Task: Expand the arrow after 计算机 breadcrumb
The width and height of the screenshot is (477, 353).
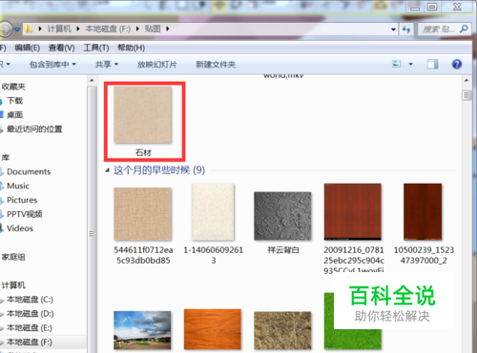Action: (x=78, y=29)
